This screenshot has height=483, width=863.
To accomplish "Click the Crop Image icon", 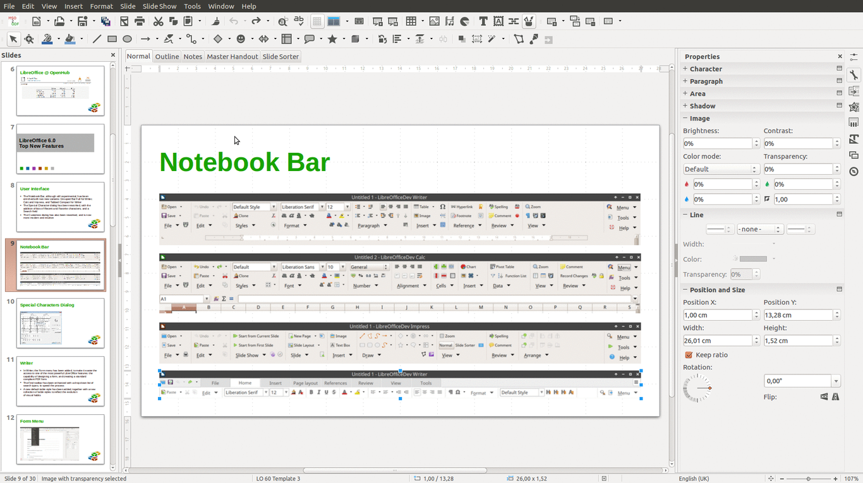I will point(477,39).
